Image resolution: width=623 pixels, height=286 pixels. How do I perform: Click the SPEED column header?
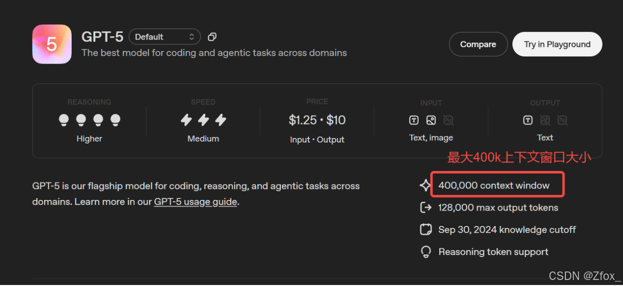pyautogui.click(x=203, y=102)
